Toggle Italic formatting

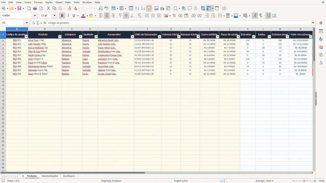68,16
